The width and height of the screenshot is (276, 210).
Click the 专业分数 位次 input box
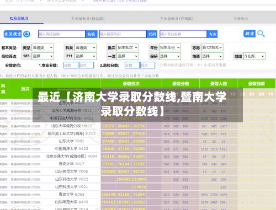tap(86, 65)
